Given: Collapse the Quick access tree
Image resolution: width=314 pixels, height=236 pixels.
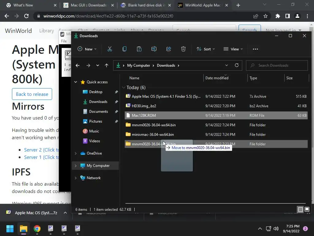Looking at the screenshot, I should pyautogui.click(x=76, y=82).
